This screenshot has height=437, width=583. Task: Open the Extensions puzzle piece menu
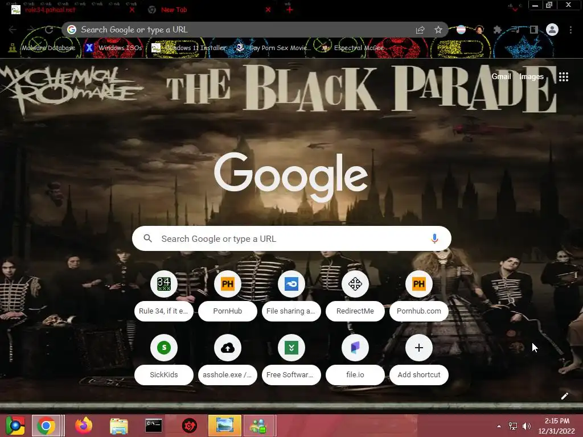point(498,30)
